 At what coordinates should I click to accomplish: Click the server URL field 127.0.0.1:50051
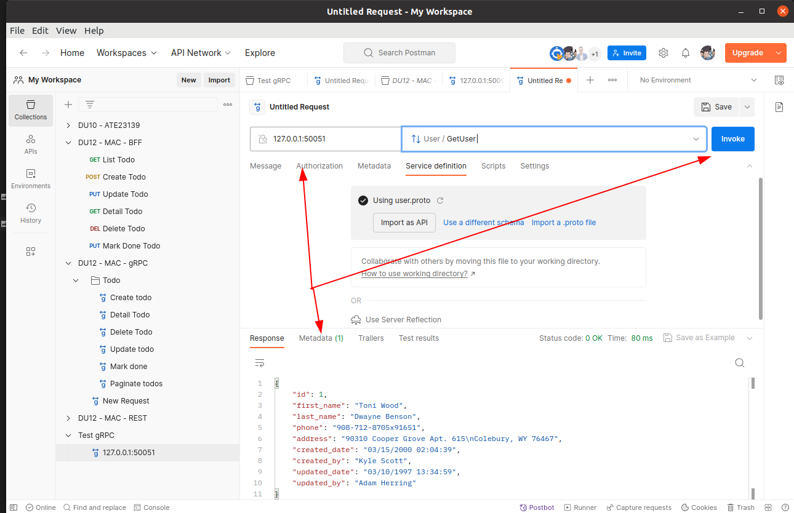tap(326, 139)
